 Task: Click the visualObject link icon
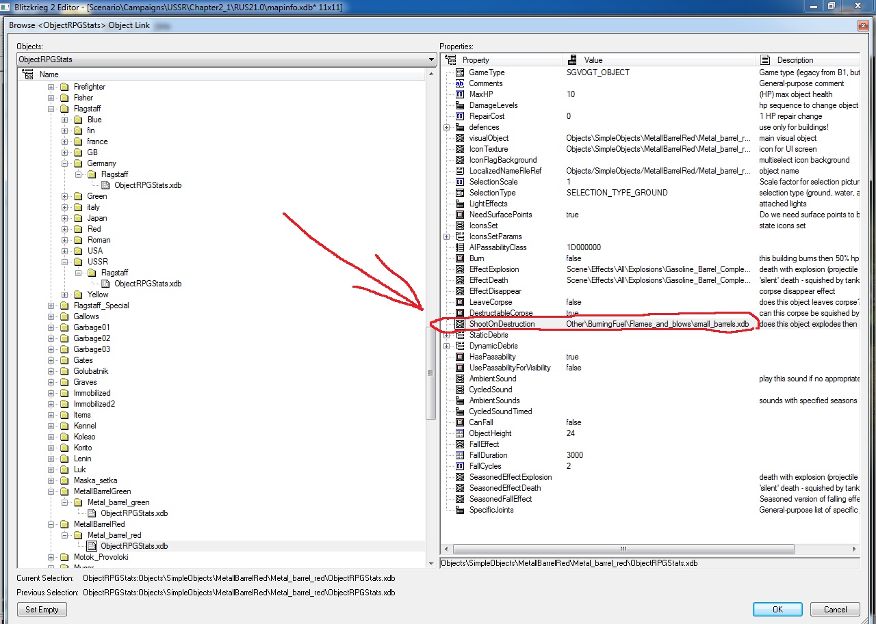(x=460, y=138)
